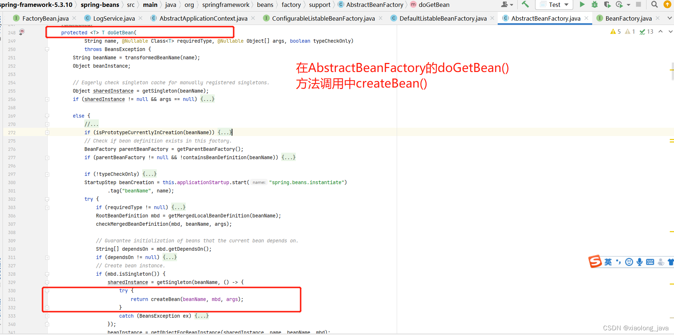674x335 pixels.
Task: Collapse the try block on line 302
Action: 47,199
